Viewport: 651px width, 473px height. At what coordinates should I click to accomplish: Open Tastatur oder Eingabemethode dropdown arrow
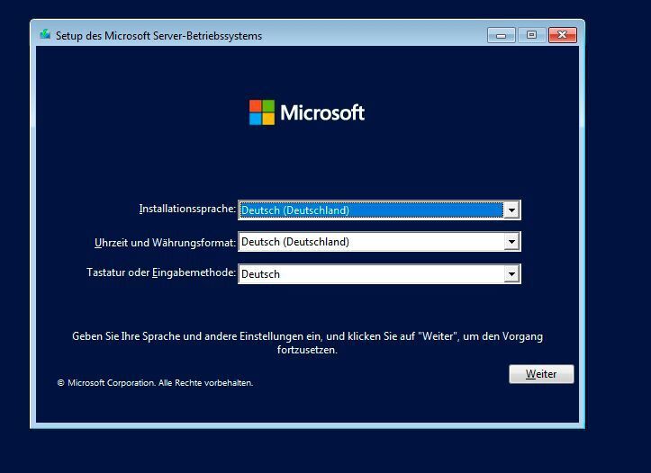(511, 274)
